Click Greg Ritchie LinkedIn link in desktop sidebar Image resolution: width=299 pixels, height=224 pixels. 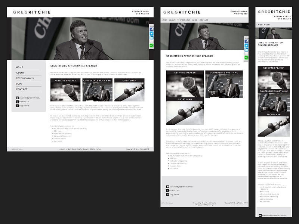pyautogui.click(x=24, y=106)
